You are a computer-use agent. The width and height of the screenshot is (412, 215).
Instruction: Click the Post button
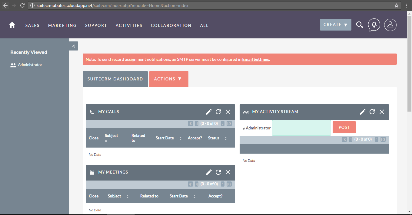(344, 127)
